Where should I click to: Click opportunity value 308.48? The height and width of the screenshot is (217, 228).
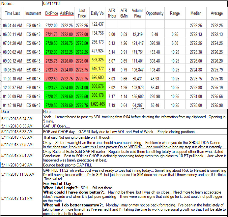coord(155,61)
